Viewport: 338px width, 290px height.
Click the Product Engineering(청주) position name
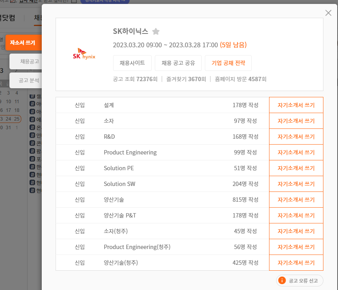click(x=137, y=247)
